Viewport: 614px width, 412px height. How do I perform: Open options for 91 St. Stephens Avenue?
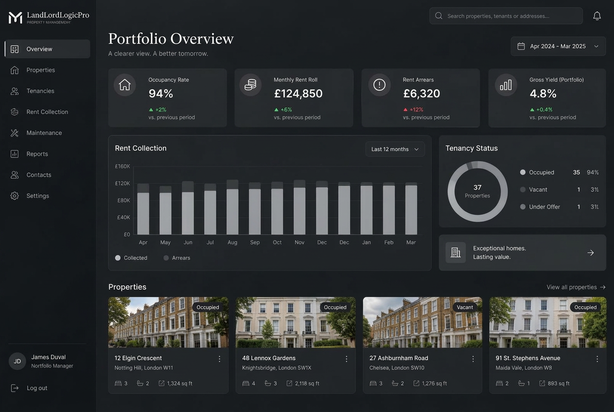click(x=597, y=359)
